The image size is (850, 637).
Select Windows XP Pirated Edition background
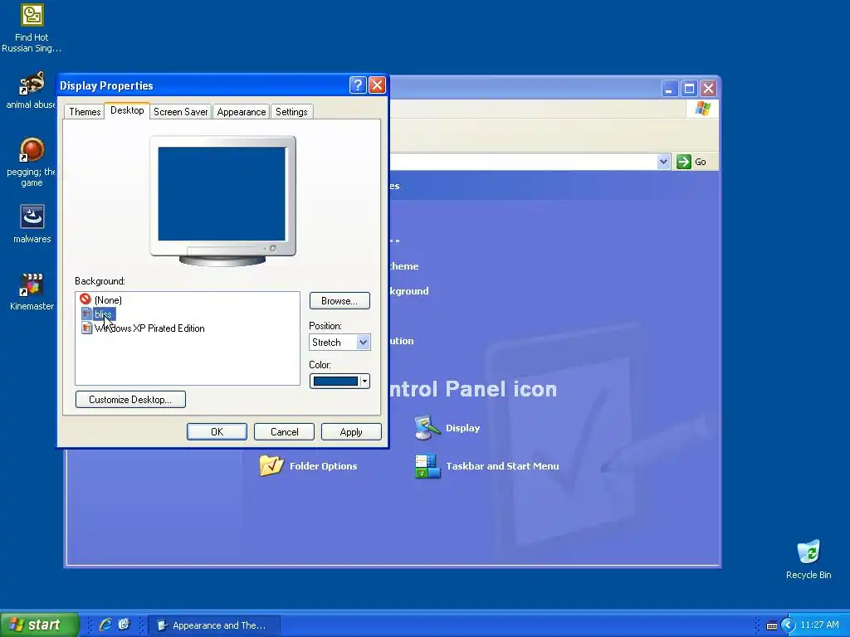[143, 328]
